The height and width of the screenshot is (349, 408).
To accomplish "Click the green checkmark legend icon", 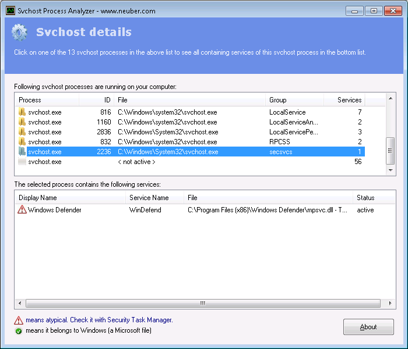I will click(19, 331).
